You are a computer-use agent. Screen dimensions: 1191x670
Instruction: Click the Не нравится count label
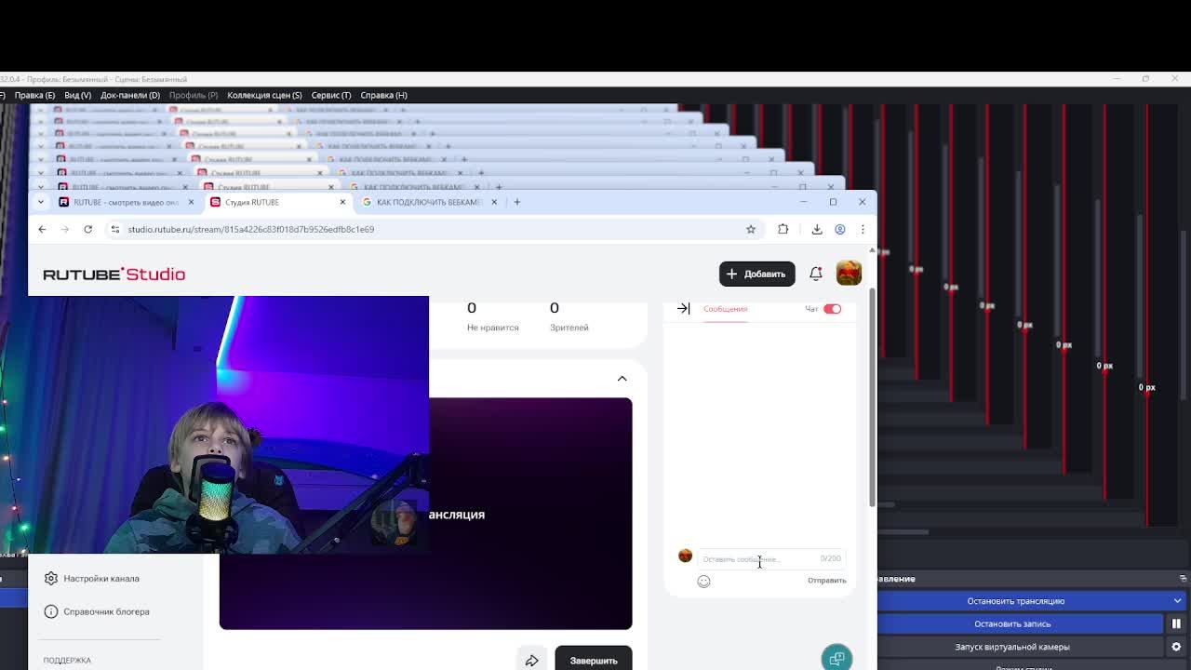click(493, 328)
